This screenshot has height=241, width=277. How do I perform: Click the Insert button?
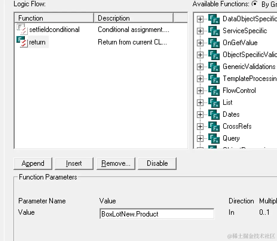(x=74, y=163)
